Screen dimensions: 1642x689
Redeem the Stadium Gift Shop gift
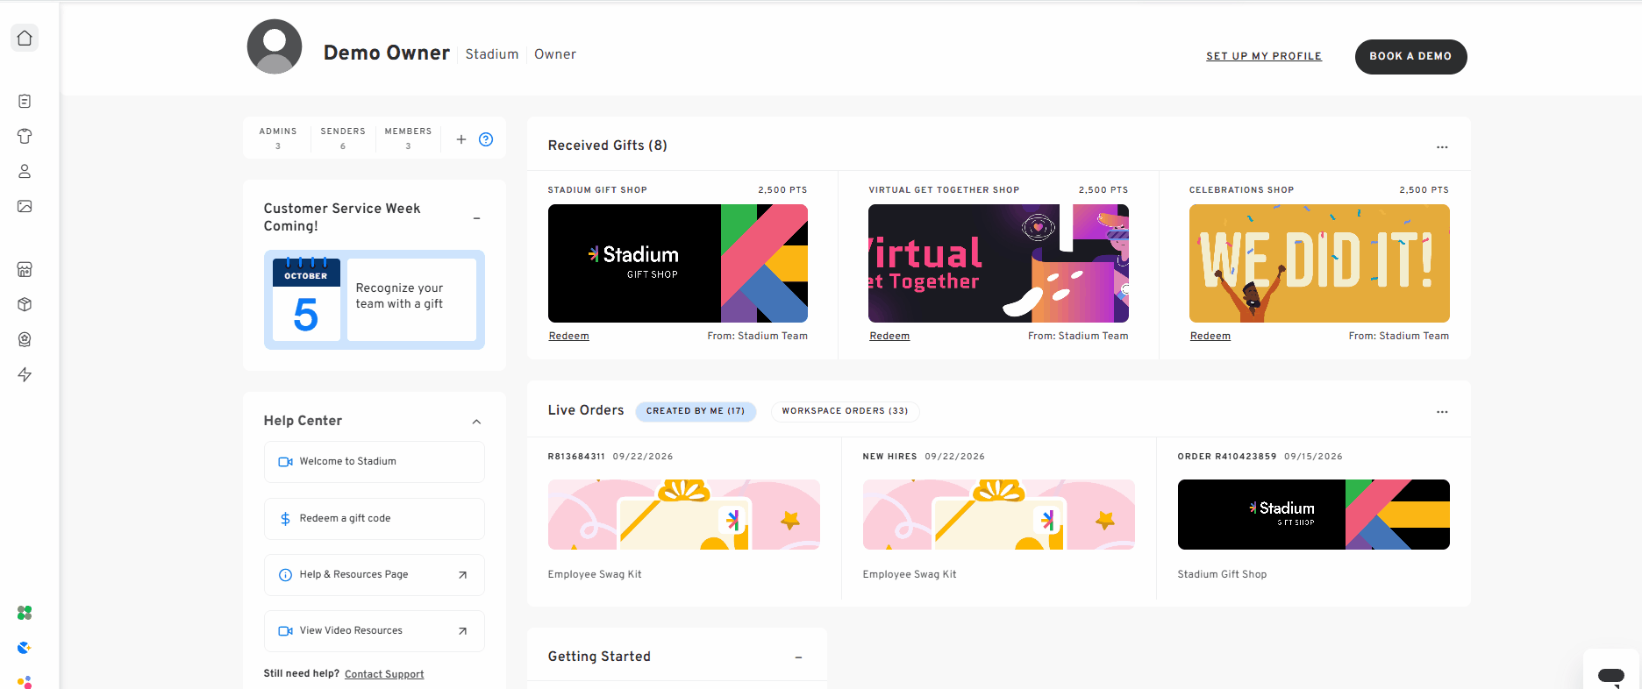[x=569, y=336]
